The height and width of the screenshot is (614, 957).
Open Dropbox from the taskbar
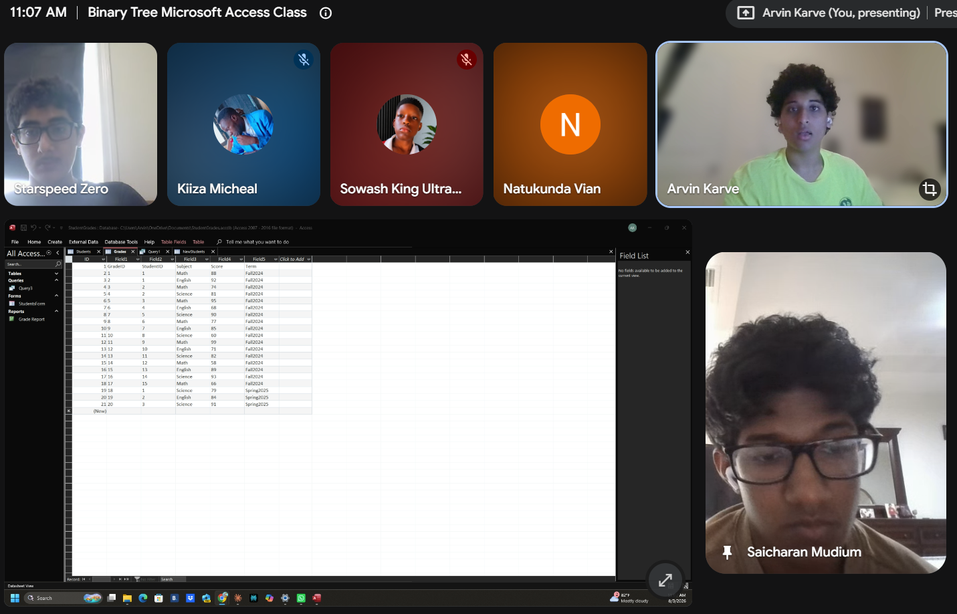190,598
